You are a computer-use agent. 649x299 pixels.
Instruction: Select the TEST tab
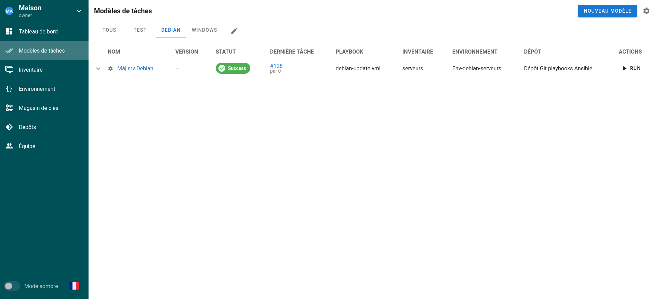(140, 30)
